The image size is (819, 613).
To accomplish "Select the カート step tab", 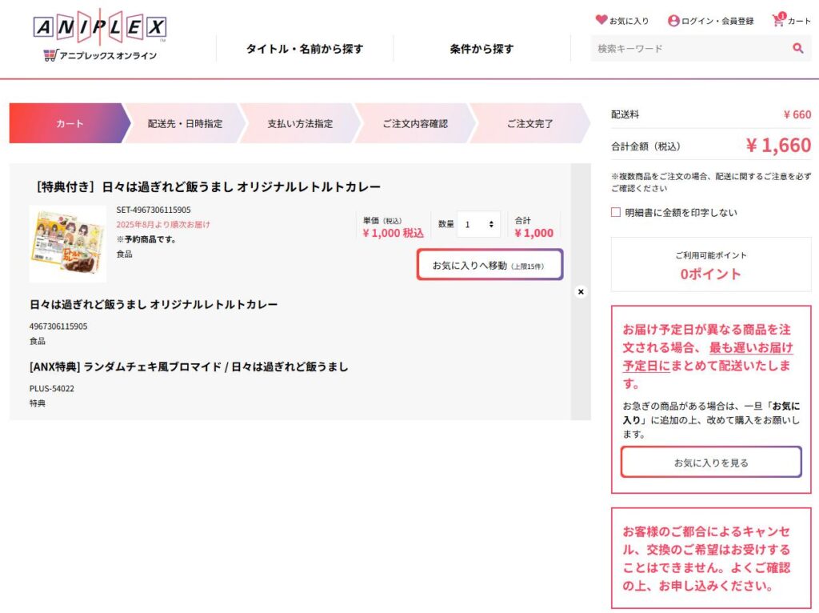I will pos(70,123).
